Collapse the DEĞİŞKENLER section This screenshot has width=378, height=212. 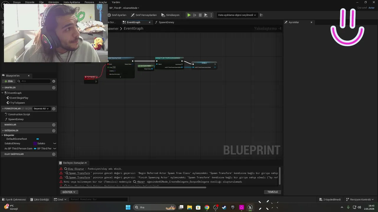[x=3, y=131]
